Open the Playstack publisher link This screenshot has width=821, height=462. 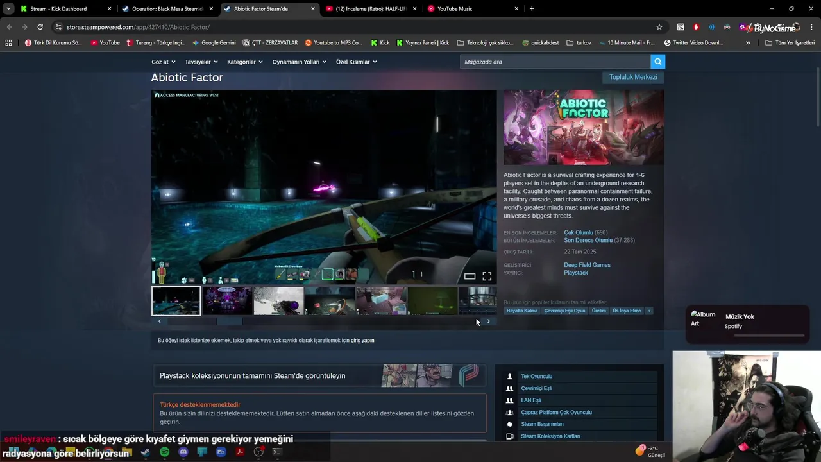pyautogui.click(x=576, y=273)
